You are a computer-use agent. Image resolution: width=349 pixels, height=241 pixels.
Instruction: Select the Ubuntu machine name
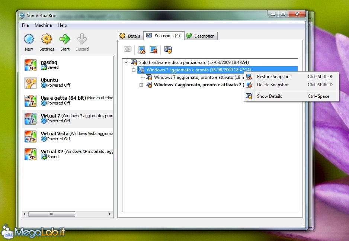(49, 80)
